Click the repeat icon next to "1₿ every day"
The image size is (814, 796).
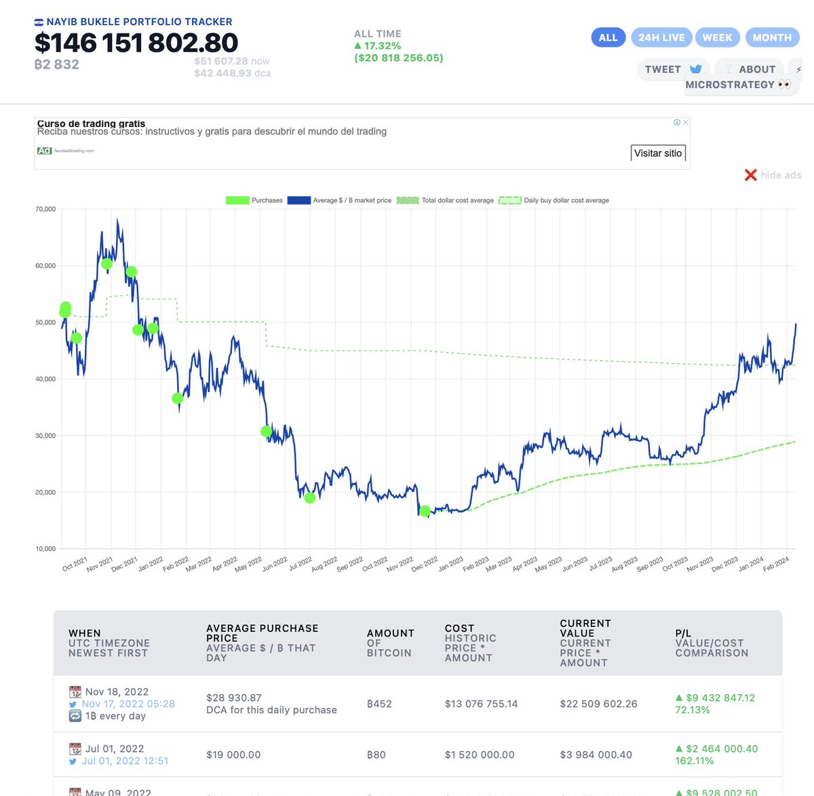[75, 715]
